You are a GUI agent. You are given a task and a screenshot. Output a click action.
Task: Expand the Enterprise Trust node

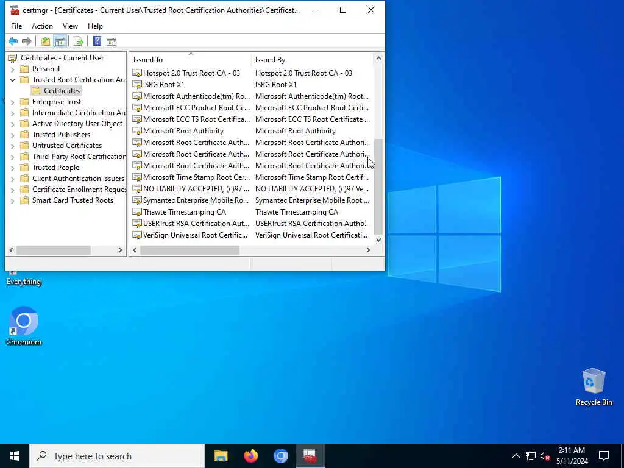(13, 102)
